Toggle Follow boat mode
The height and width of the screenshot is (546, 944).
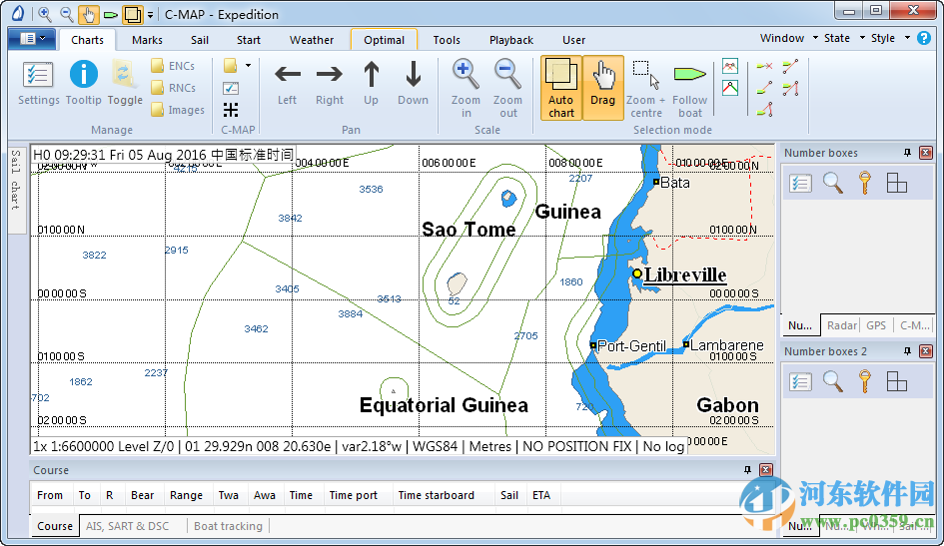click(x=690, y=89)
